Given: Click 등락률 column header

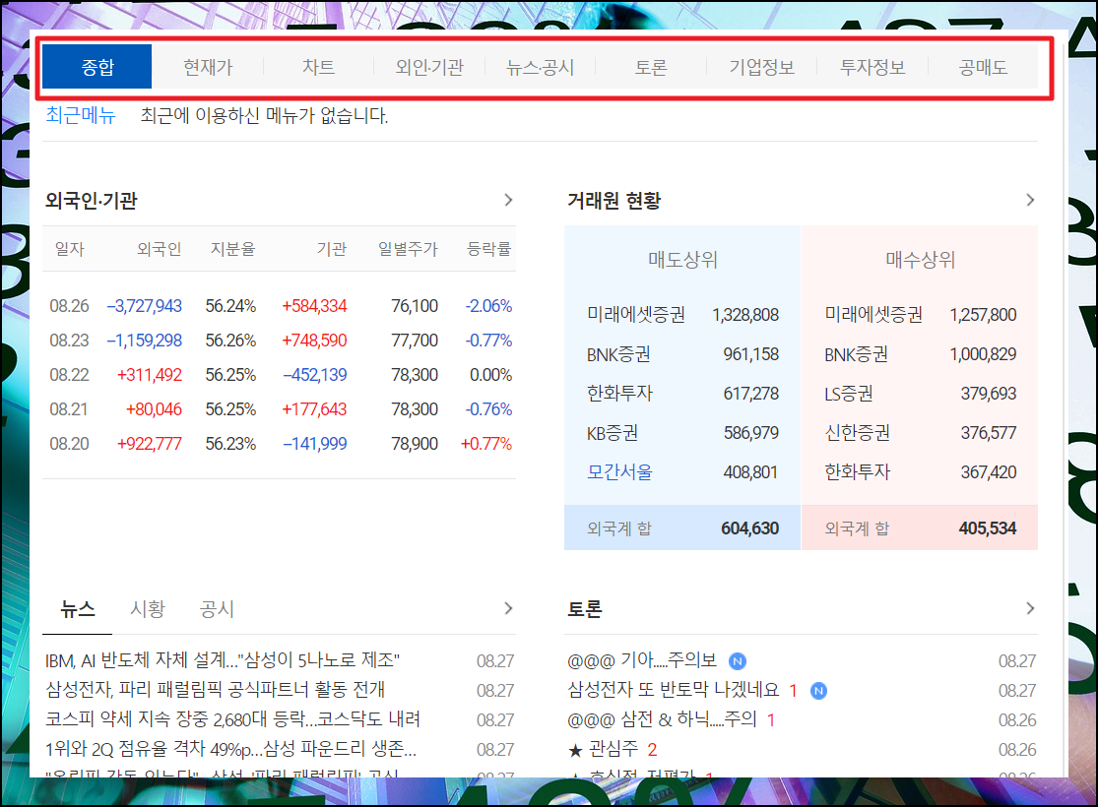Looking at the screenshot, I should click(488, 248).
